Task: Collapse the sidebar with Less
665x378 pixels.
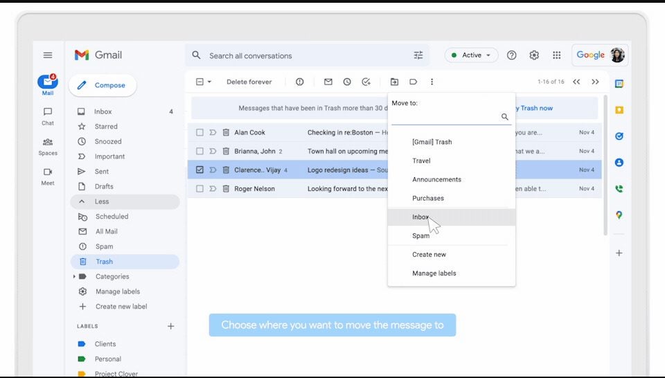Action: click(125, 201)
